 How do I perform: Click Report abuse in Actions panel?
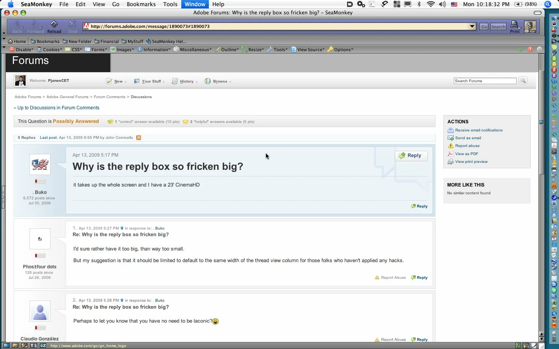point(467,146)
